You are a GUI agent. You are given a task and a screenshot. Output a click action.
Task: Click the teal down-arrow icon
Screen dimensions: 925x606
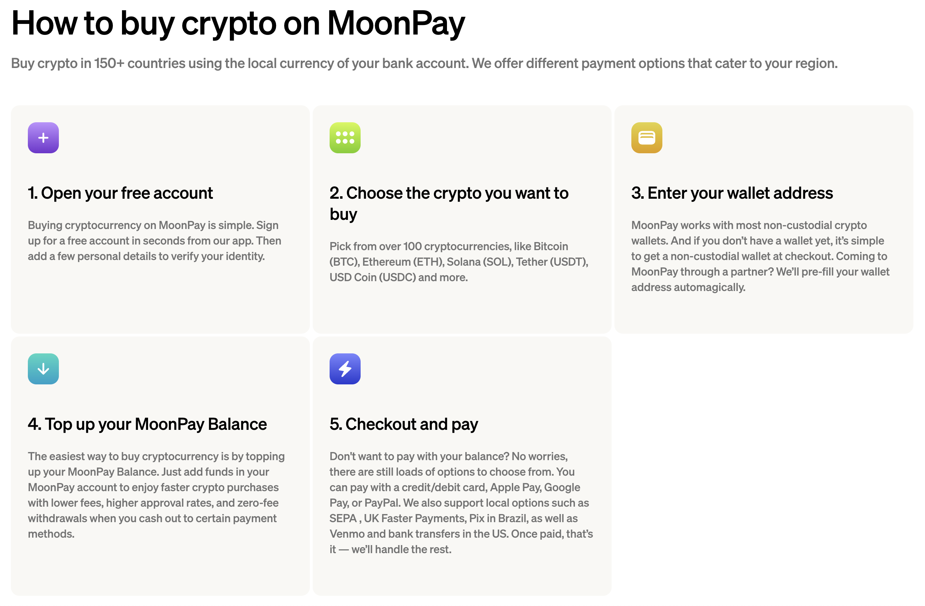[x=43, y=369]
